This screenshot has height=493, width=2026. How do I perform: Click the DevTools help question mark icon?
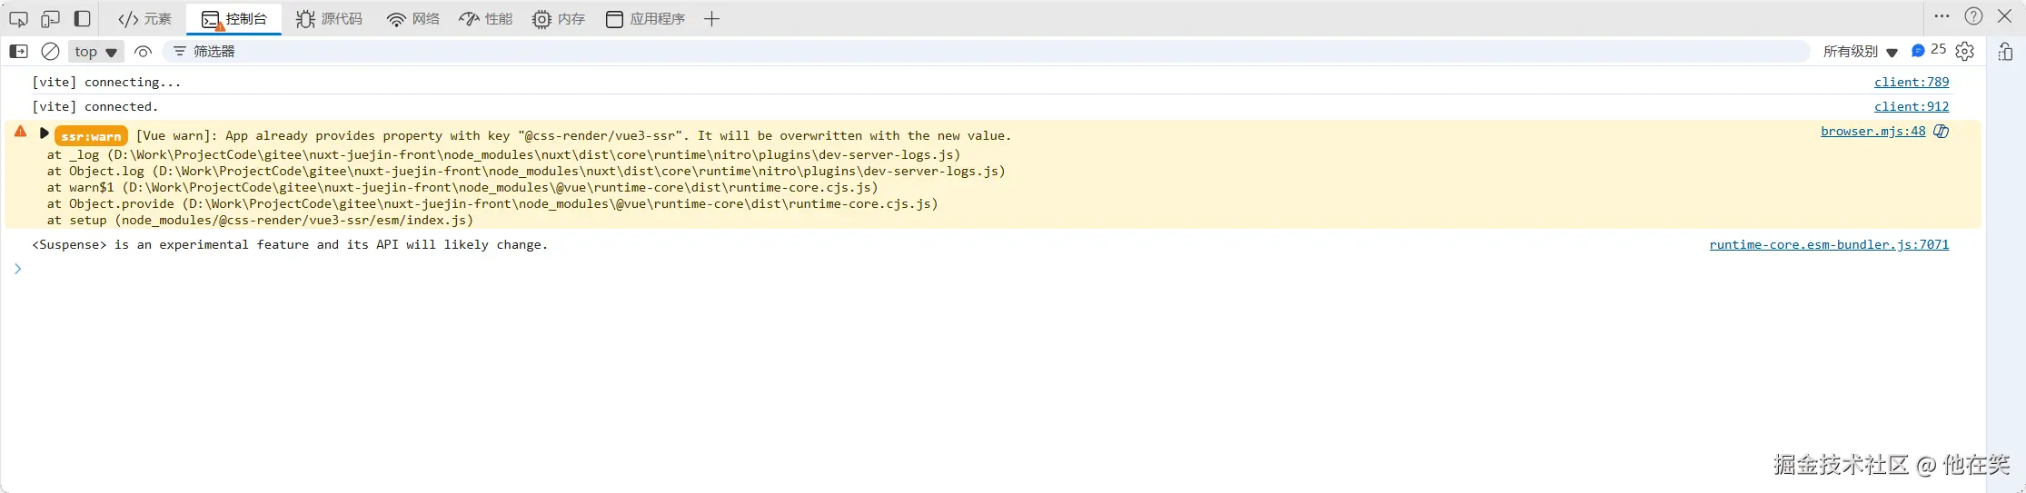tap(1973, 16)
